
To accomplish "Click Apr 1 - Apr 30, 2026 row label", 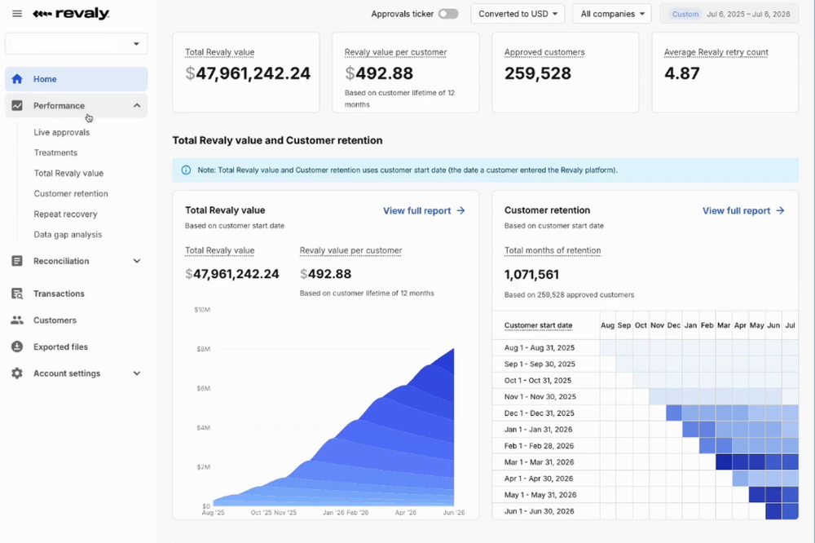I will (x=539, y=479).
